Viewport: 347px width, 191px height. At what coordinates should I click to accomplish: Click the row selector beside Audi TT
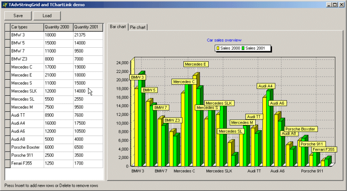(x=7, y=115)
